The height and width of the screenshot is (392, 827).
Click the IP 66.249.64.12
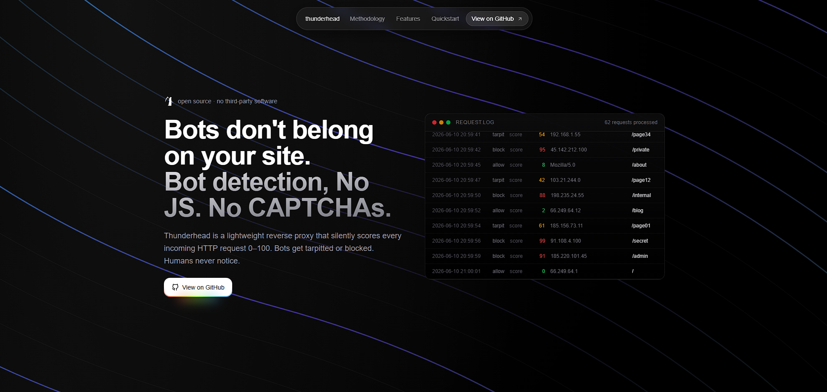click(x=565, y=211)
